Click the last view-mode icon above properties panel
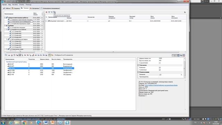 click(x=184, y=56)
